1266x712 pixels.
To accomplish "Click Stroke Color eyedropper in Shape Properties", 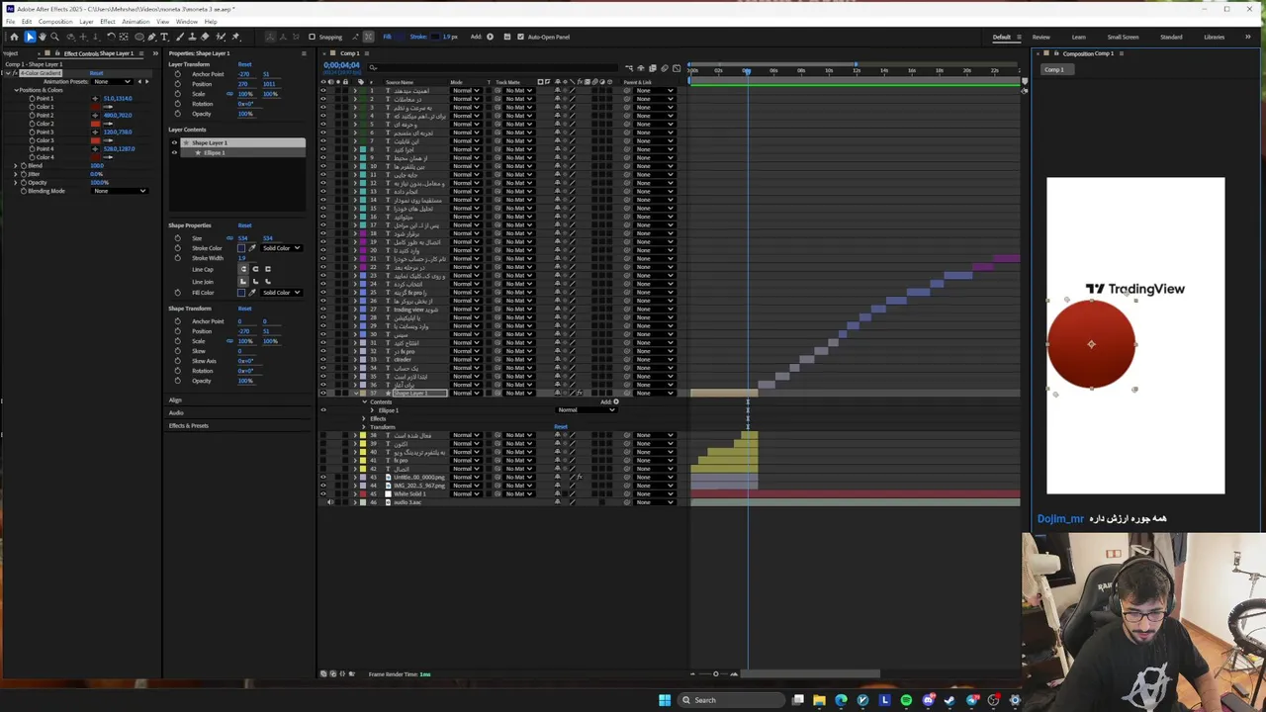I will [252, 248].
